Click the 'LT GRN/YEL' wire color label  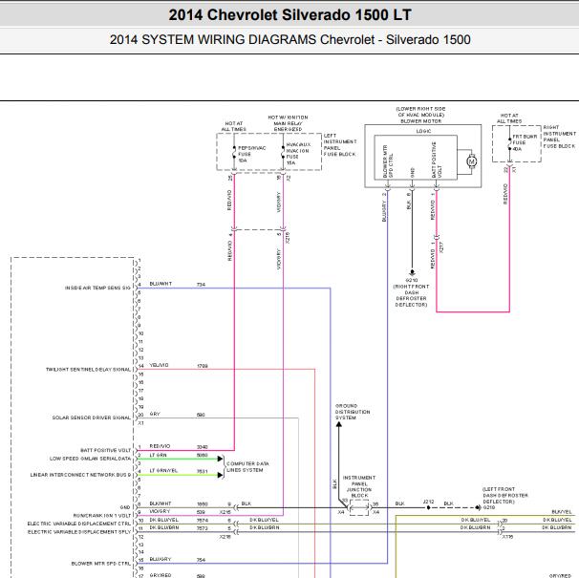click(163, 471)
